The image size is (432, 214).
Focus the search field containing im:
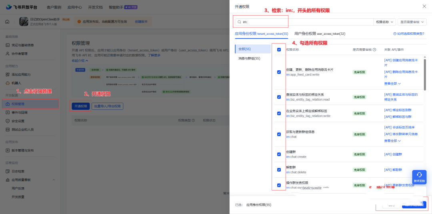coord(304,22)
